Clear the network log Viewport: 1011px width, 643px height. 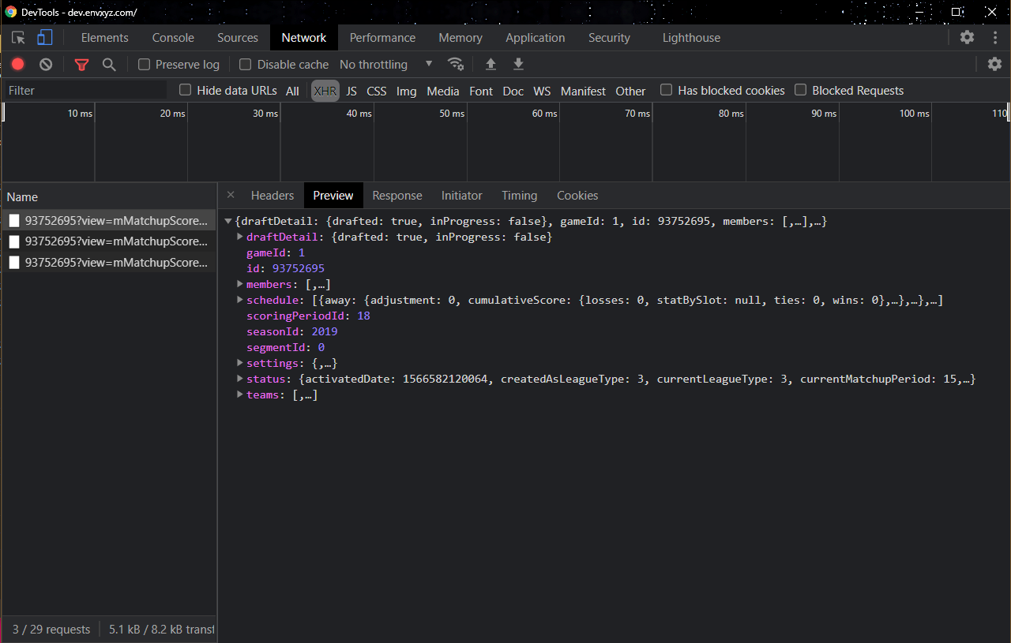(46, 65)
